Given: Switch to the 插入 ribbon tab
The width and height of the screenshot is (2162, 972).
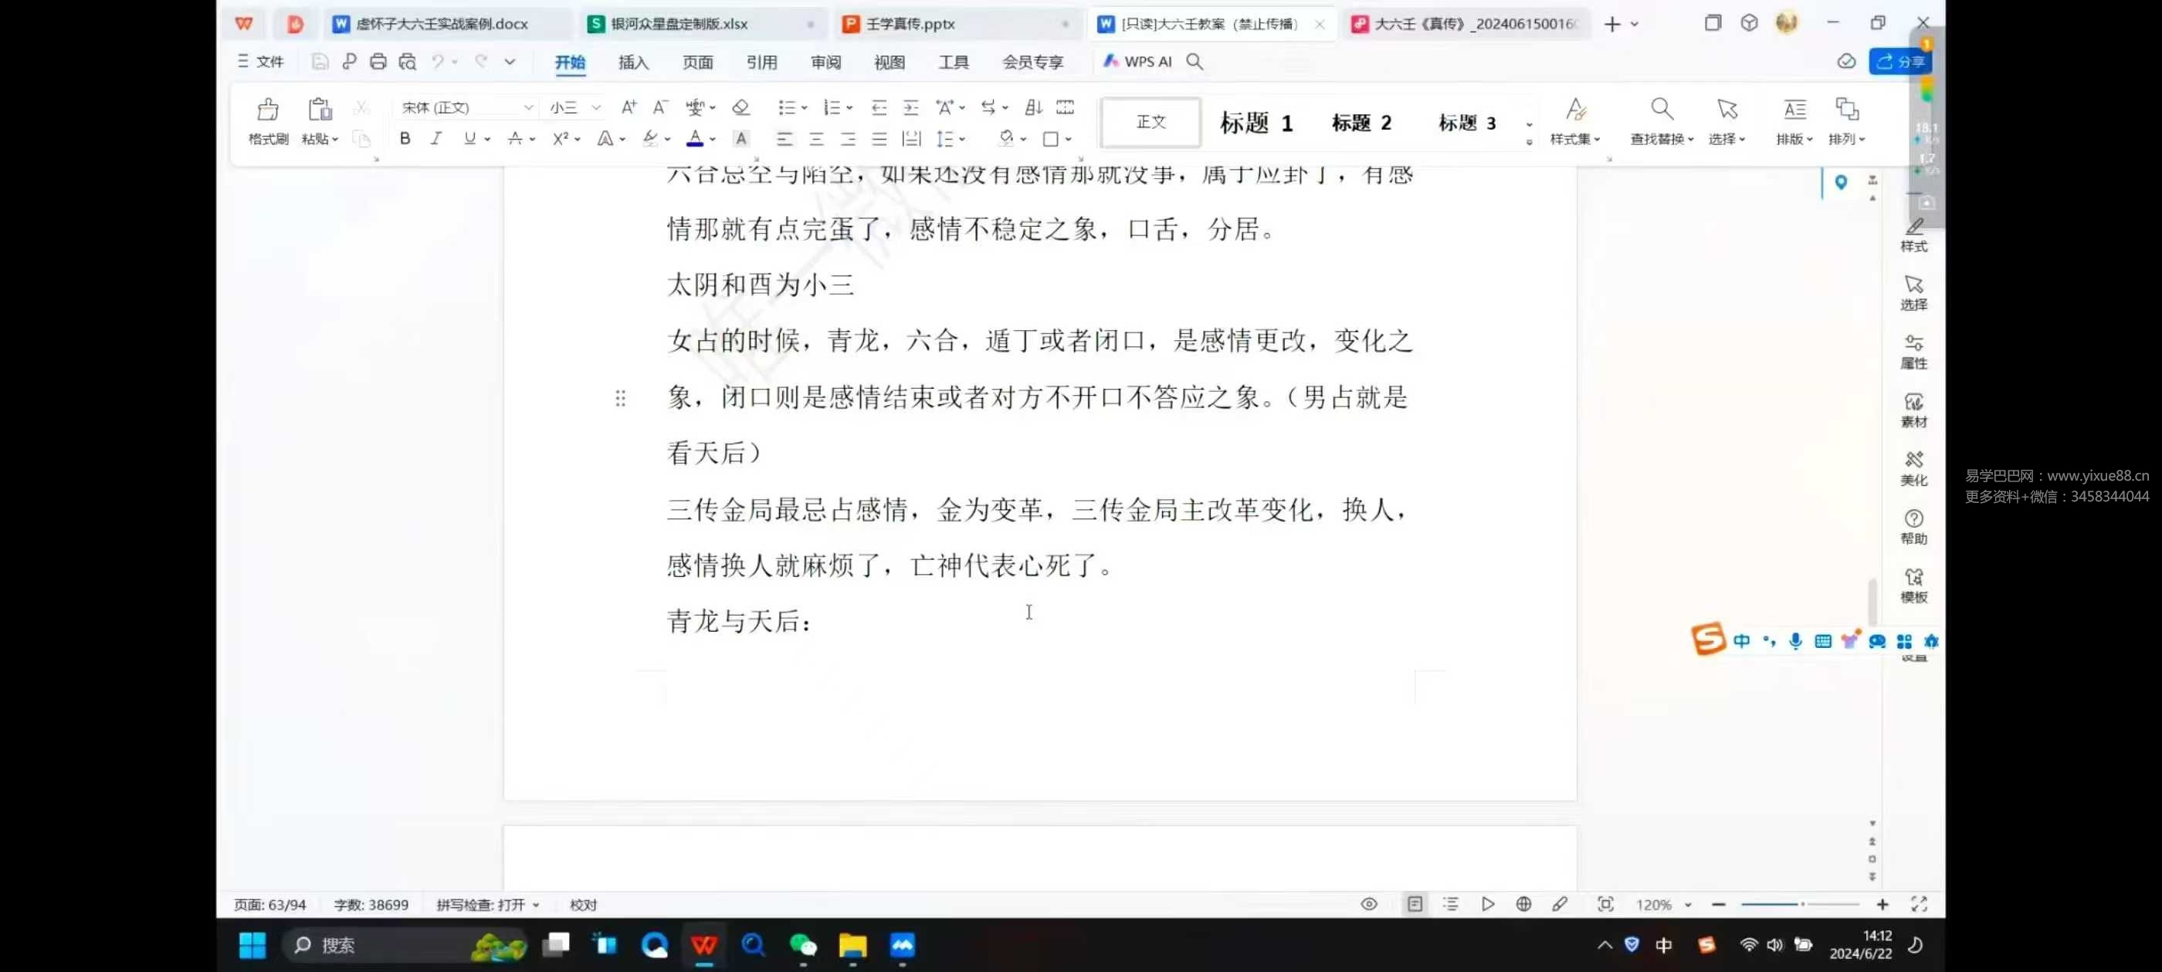Looking at the screenshot, I should pos(633,62).
